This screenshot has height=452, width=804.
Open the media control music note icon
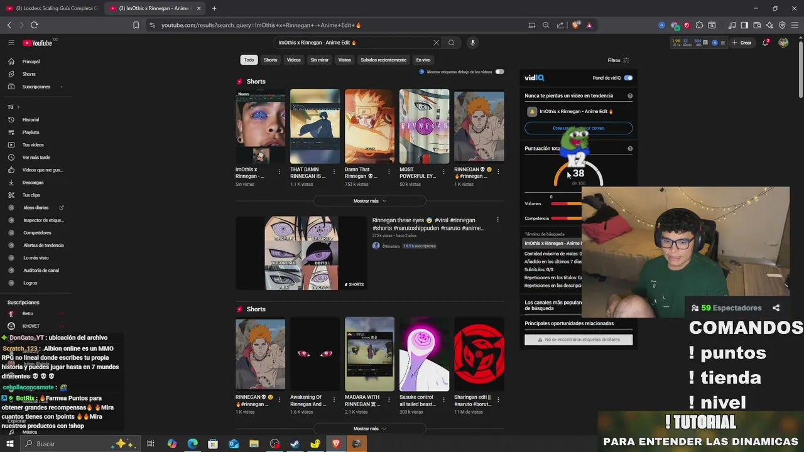pos(732,25)
